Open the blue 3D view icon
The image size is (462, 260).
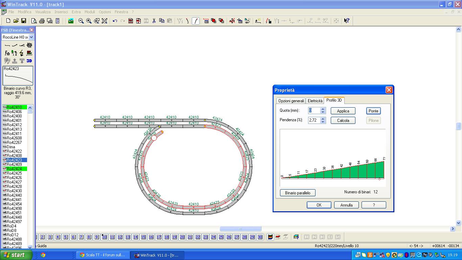29,61
